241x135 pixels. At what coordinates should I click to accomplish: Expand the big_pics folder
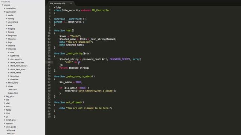tap(5, 96)
